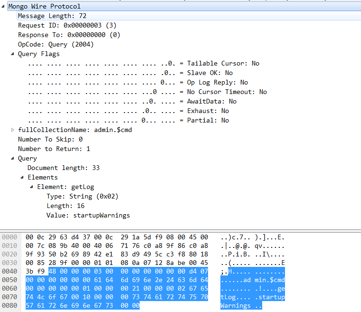Image resolution: width=361 pixels, height=312 pixels.
Task: Click highlighted byte 48 on row 0040
Action: (x=52, y=271)
